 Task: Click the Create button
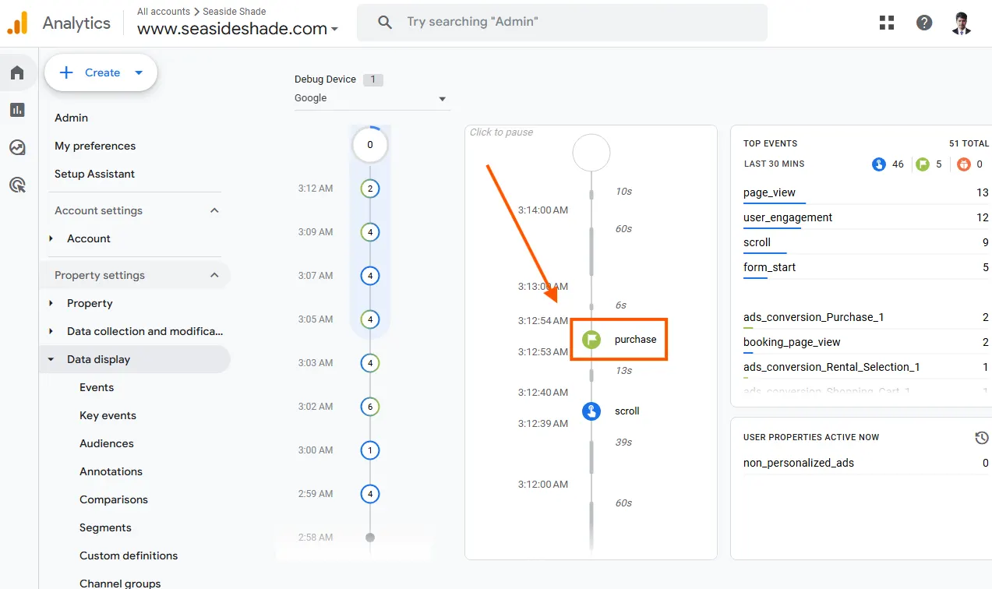(x=101, y=72)
